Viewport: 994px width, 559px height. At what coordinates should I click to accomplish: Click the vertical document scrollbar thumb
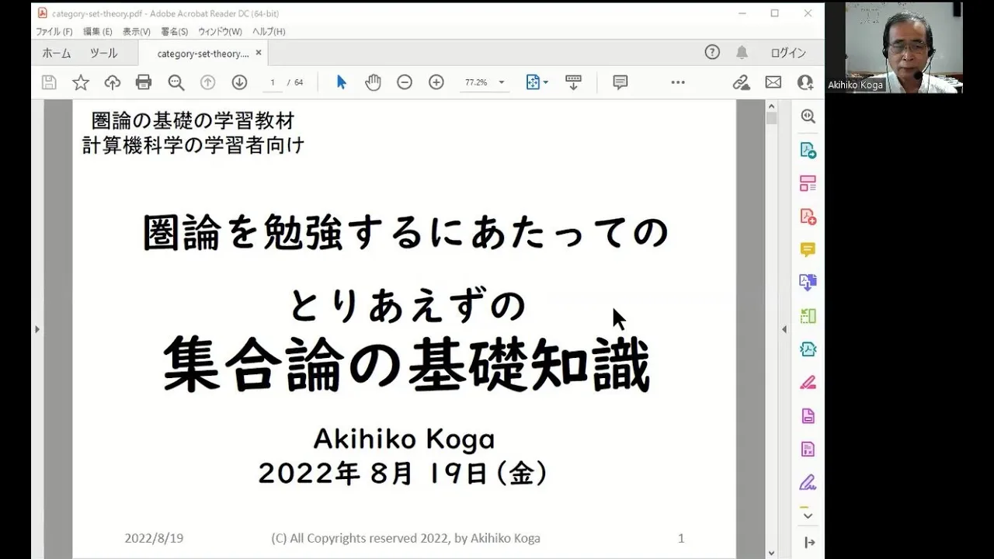point(771,120)
